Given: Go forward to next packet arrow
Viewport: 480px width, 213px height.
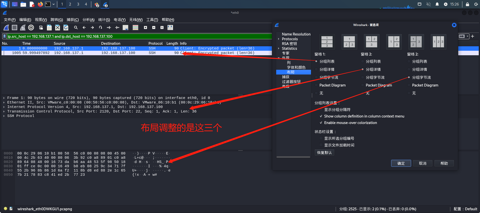Looking at the screenshot, I should 92,27.
